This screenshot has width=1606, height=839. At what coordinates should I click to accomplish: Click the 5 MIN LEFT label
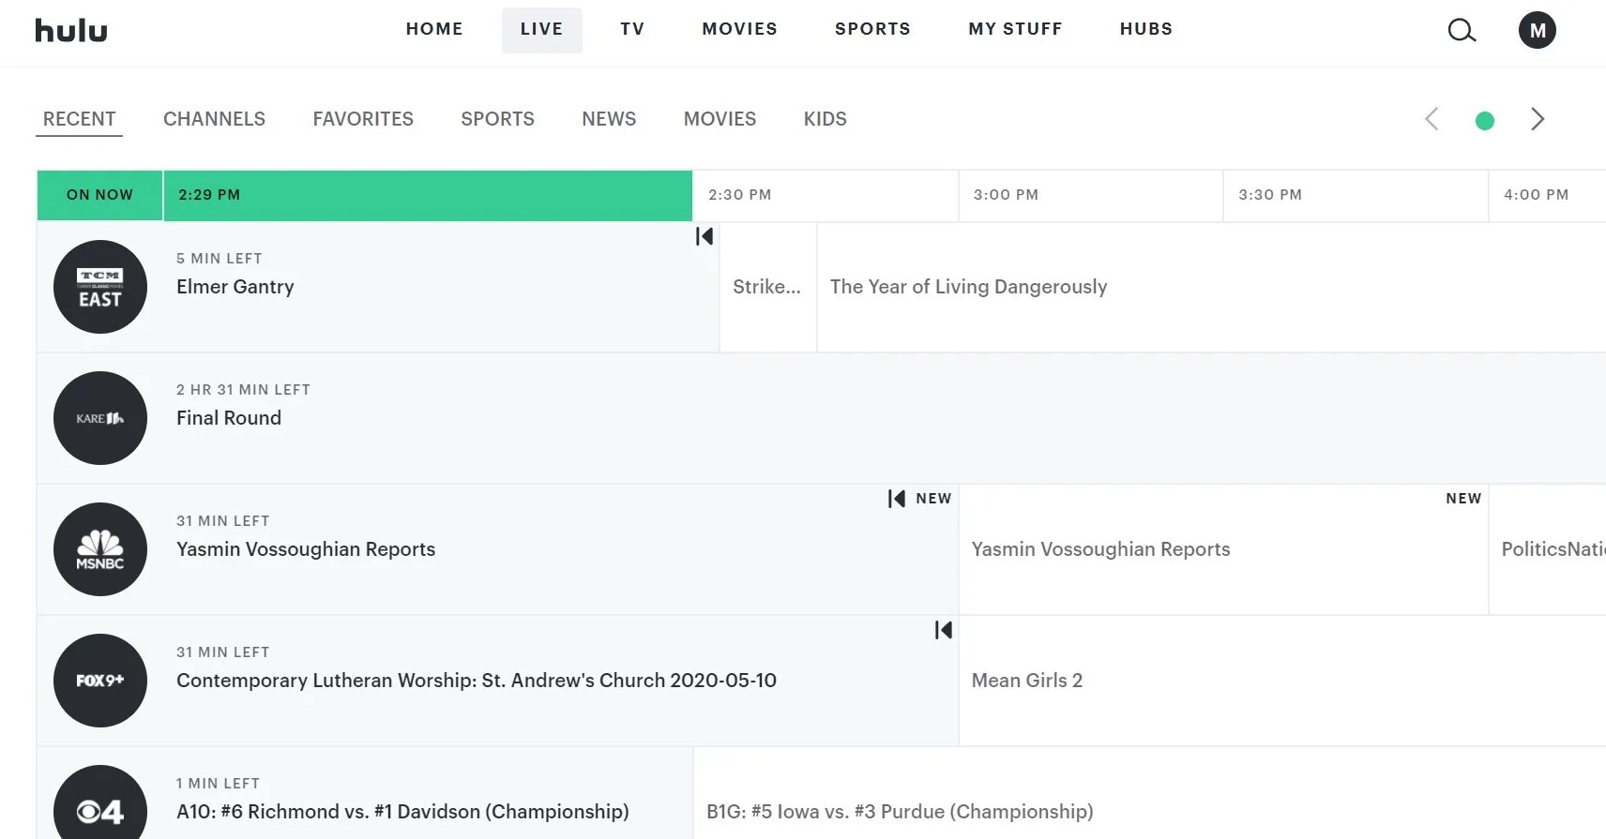[x=220, y=259]
